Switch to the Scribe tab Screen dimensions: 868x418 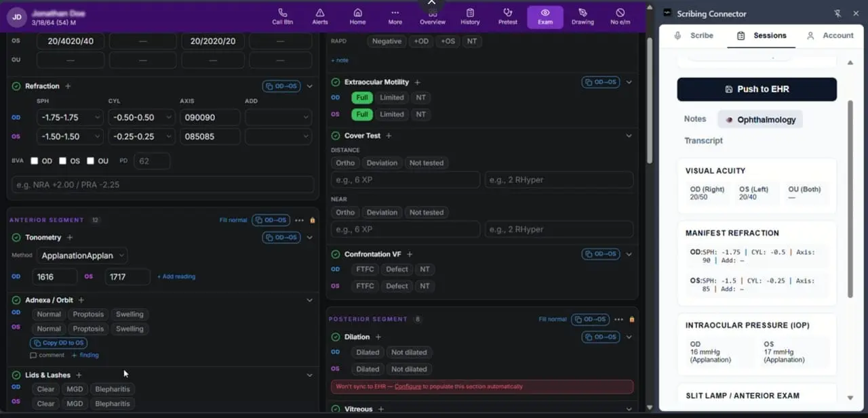click(694, 35)
